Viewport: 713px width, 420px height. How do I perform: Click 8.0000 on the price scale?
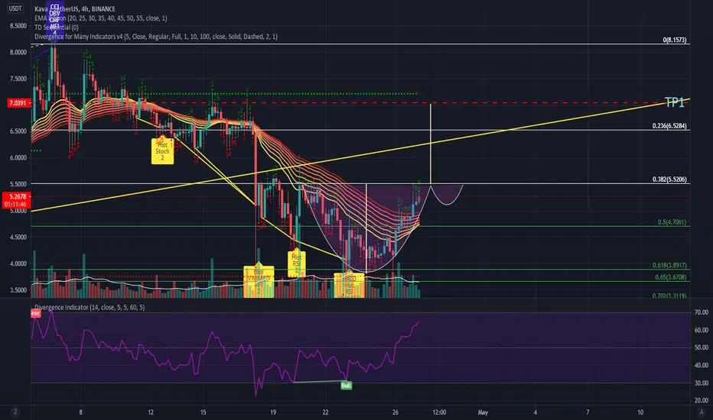tap(18, 52)
